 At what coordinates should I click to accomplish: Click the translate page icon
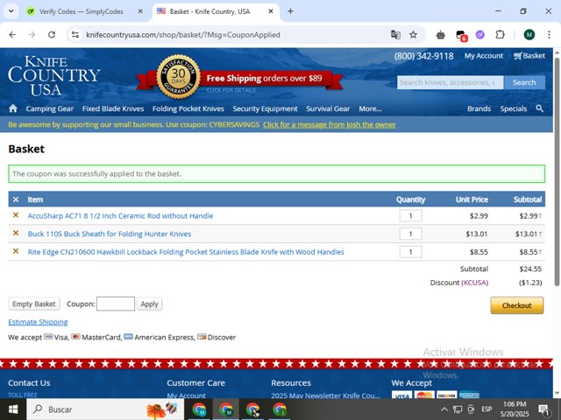click(x=395, y=35)
